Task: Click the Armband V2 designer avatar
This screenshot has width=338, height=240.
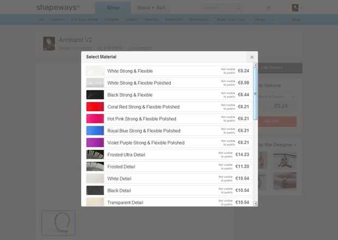Action: [49, 44]
